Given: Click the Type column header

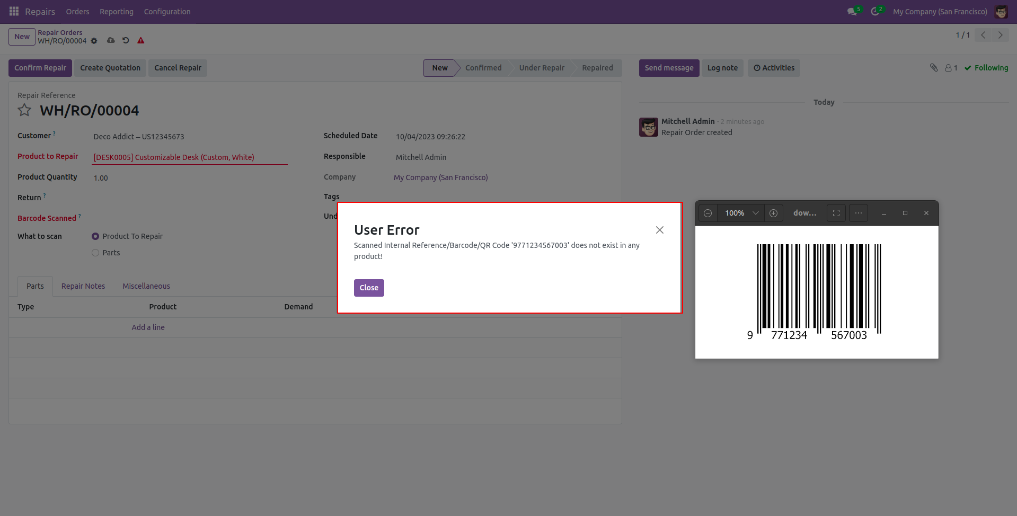Looking at the screenshot, I should [x=25, y=307].
